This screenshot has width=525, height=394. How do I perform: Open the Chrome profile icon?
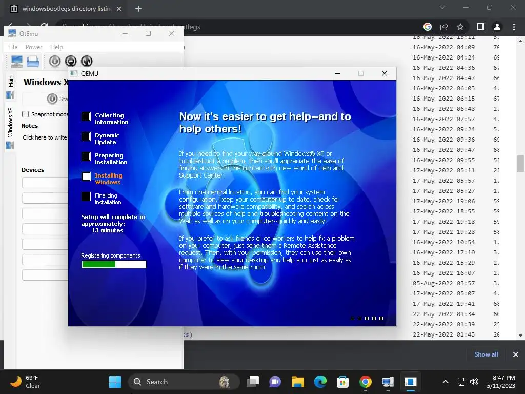coord(497,27)
